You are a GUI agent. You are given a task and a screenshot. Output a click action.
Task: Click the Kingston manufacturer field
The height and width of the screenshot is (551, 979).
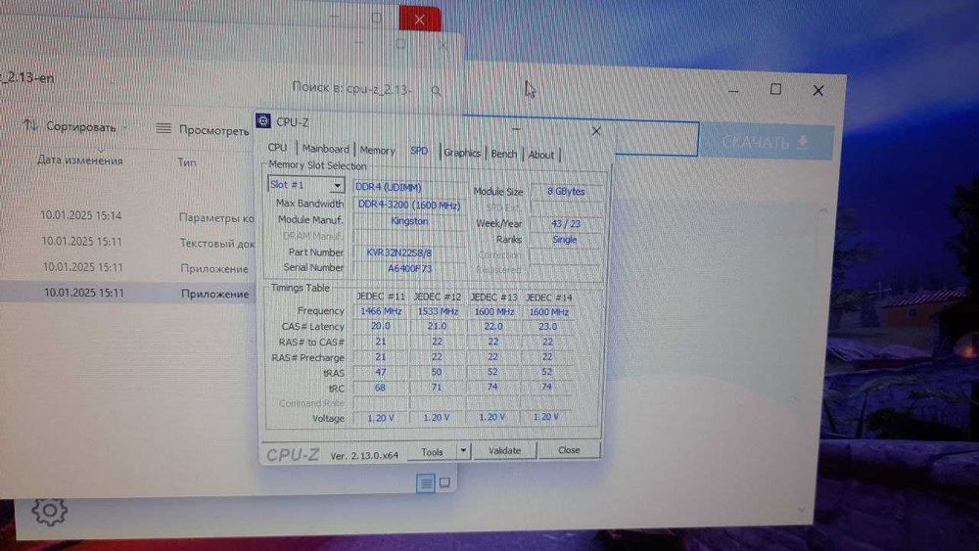point(409,221)
